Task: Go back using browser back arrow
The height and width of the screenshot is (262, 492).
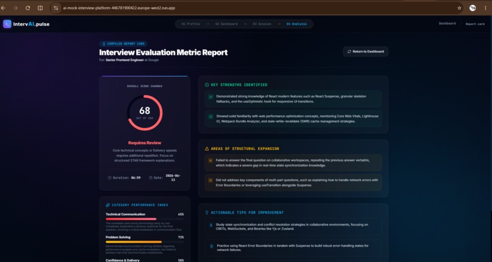Action: (x=3, y=8)
